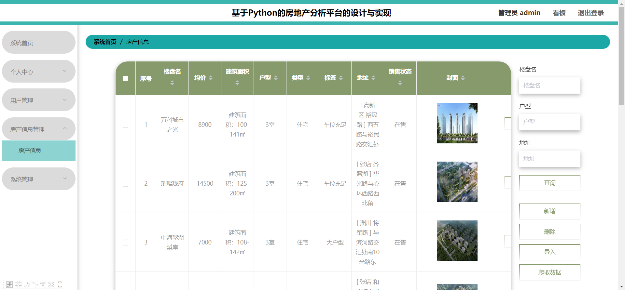Check the row for 万科城市之光
Screen dimensions: 625x290
125,125
